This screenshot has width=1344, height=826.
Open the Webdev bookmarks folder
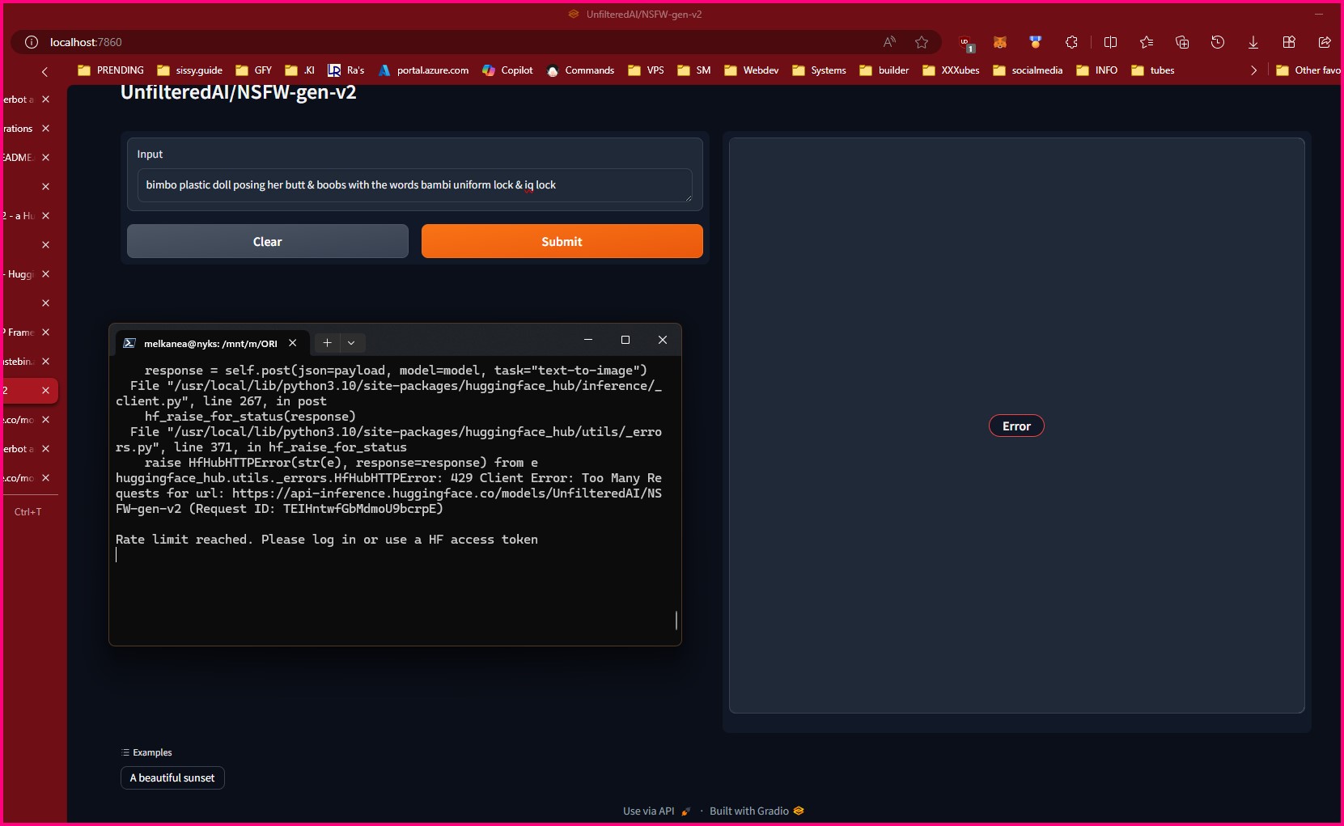[751, 70]
